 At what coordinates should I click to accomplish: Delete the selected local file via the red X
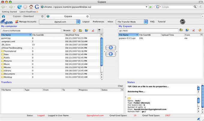93,31
